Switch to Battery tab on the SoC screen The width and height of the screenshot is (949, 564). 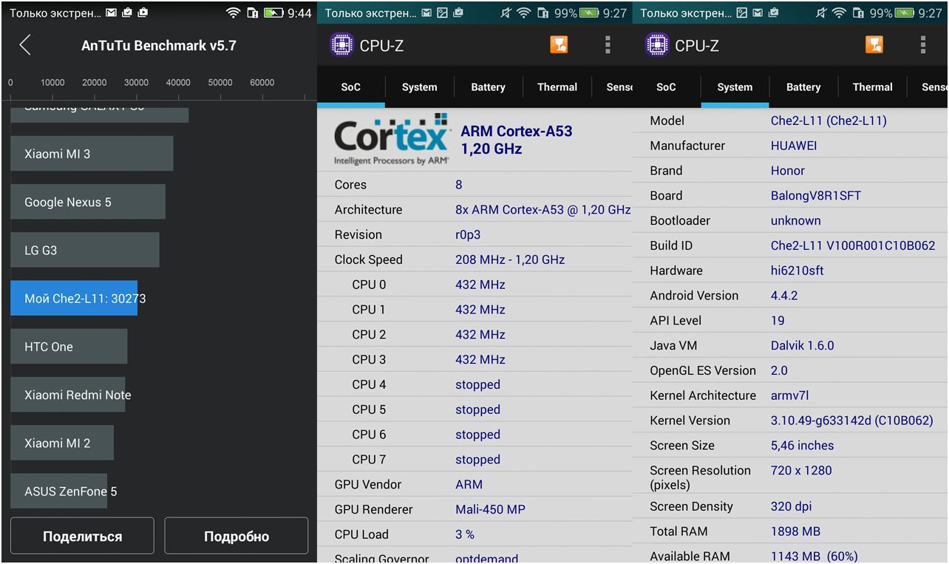pyautogui.click(x=488, y=87)
